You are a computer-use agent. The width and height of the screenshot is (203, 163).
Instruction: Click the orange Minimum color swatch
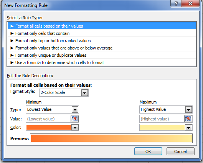(x=49, y=127)
